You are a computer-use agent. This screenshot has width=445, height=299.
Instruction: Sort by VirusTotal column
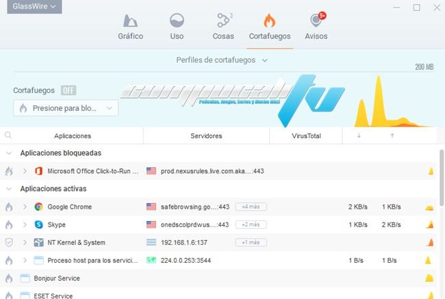coord(306,136)
